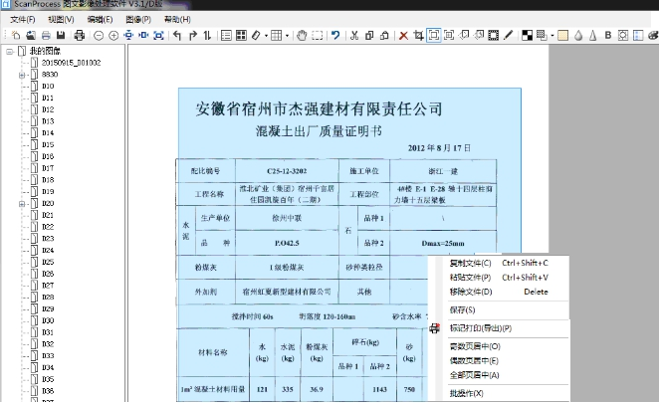Viewport: 660px width, 403px height.
Task: Open the table grid dropdown arrow
Action: 287,36
